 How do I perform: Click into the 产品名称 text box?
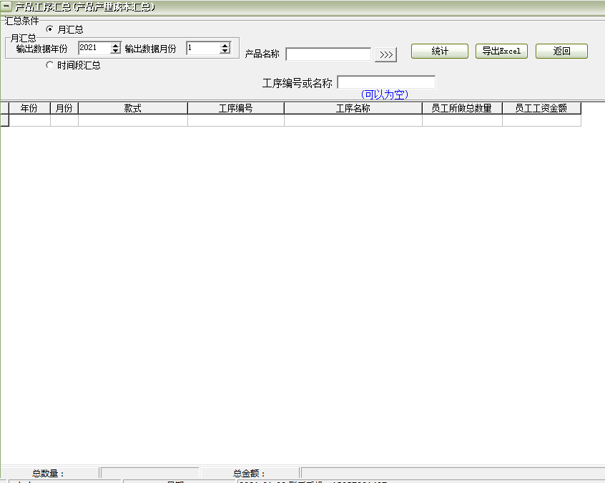point(328,54)
